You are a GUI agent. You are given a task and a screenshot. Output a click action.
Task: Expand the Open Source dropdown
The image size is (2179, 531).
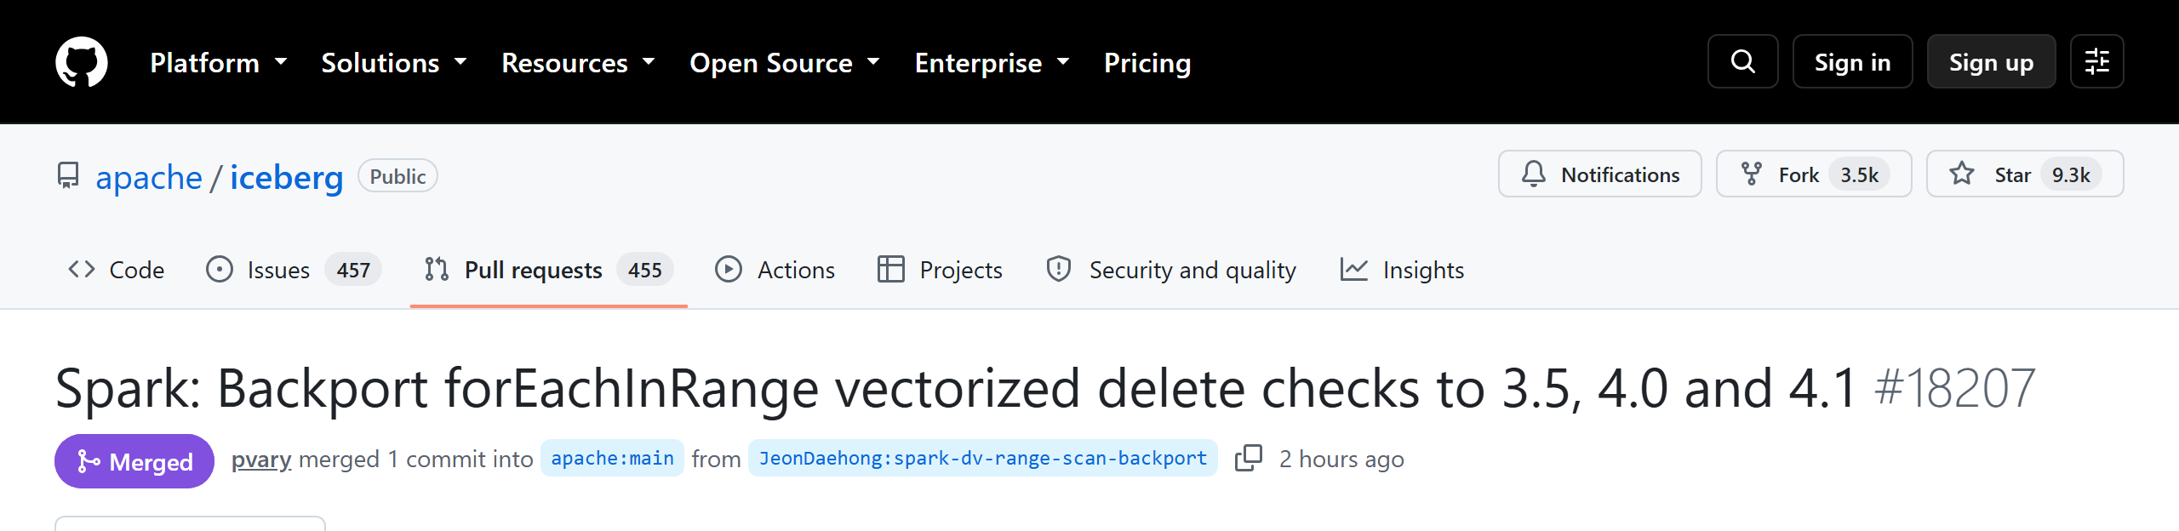tap(784, 63)
